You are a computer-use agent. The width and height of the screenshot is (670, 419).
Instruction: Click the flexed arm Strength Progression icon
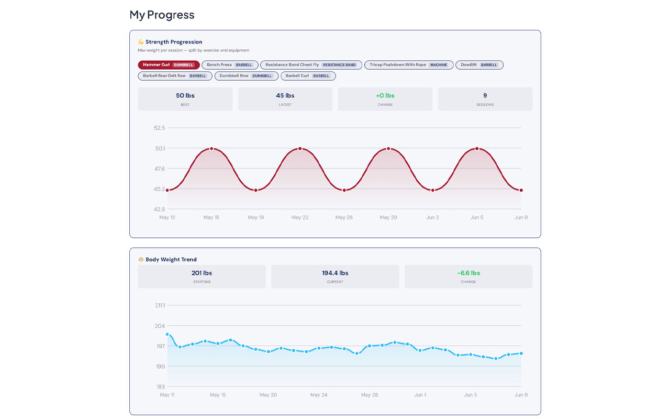click(141, 42)
